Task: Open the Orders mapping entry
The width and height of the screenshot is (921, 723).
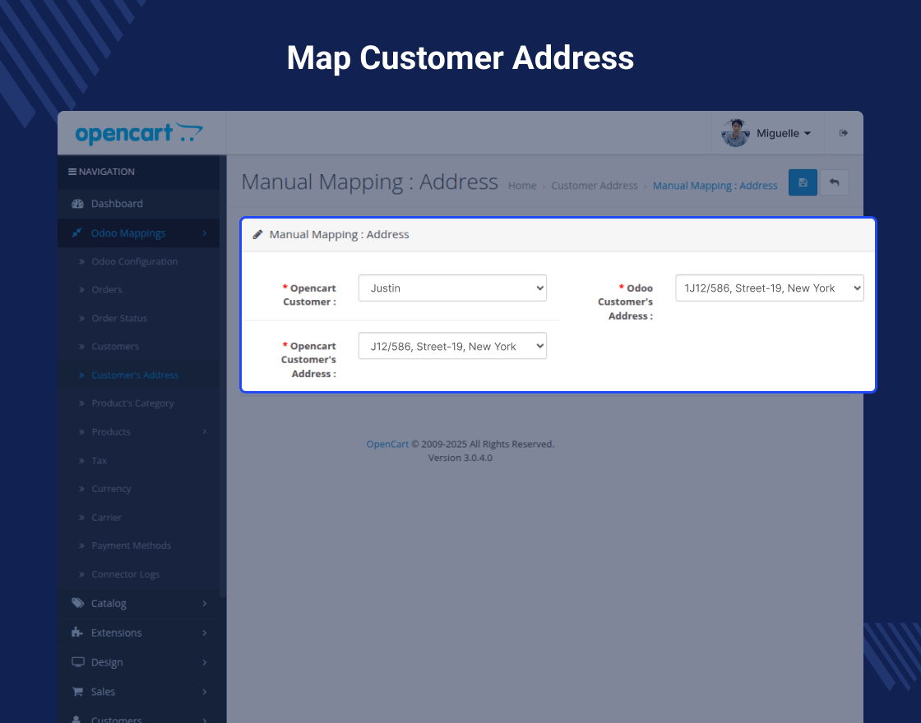Action: click(107, 290)
